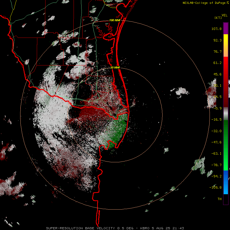Click the -16.5 velocity scale value
The image size is (230, 230).
coord(216,119)
